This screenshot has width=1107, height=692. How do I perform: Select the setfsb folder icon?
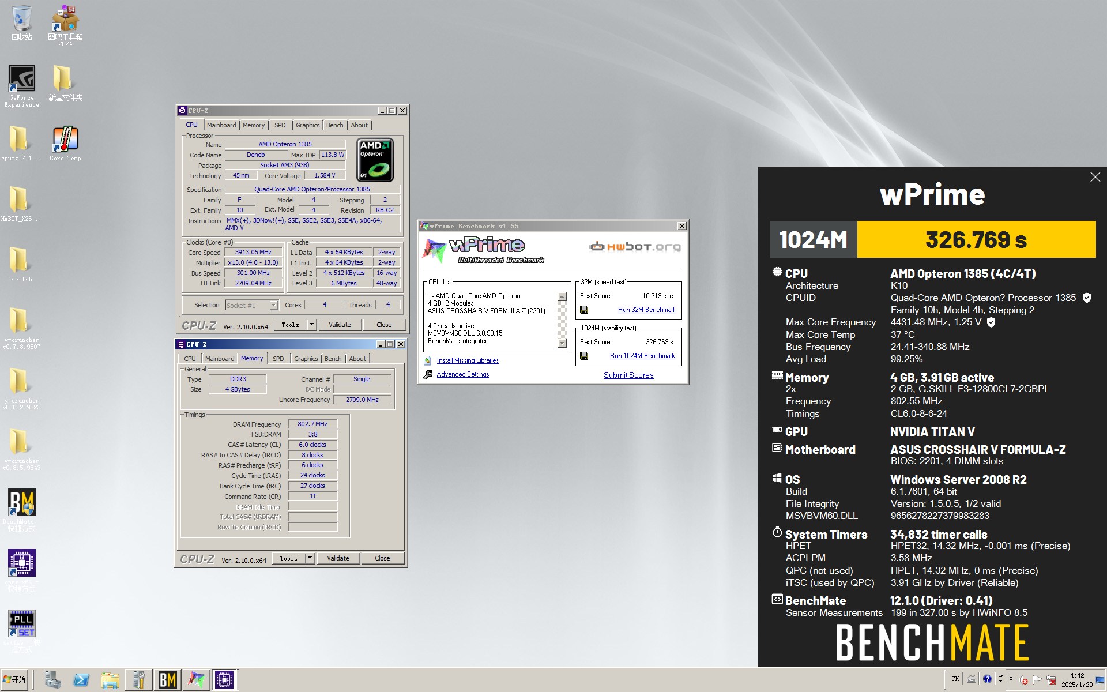click(x=21, y=264)
